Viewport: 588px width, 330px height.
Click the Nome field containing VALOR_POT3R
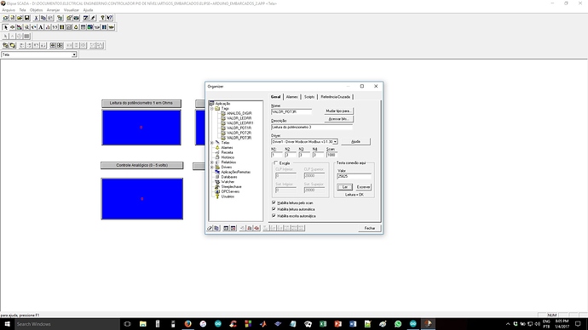click(291, 111)
